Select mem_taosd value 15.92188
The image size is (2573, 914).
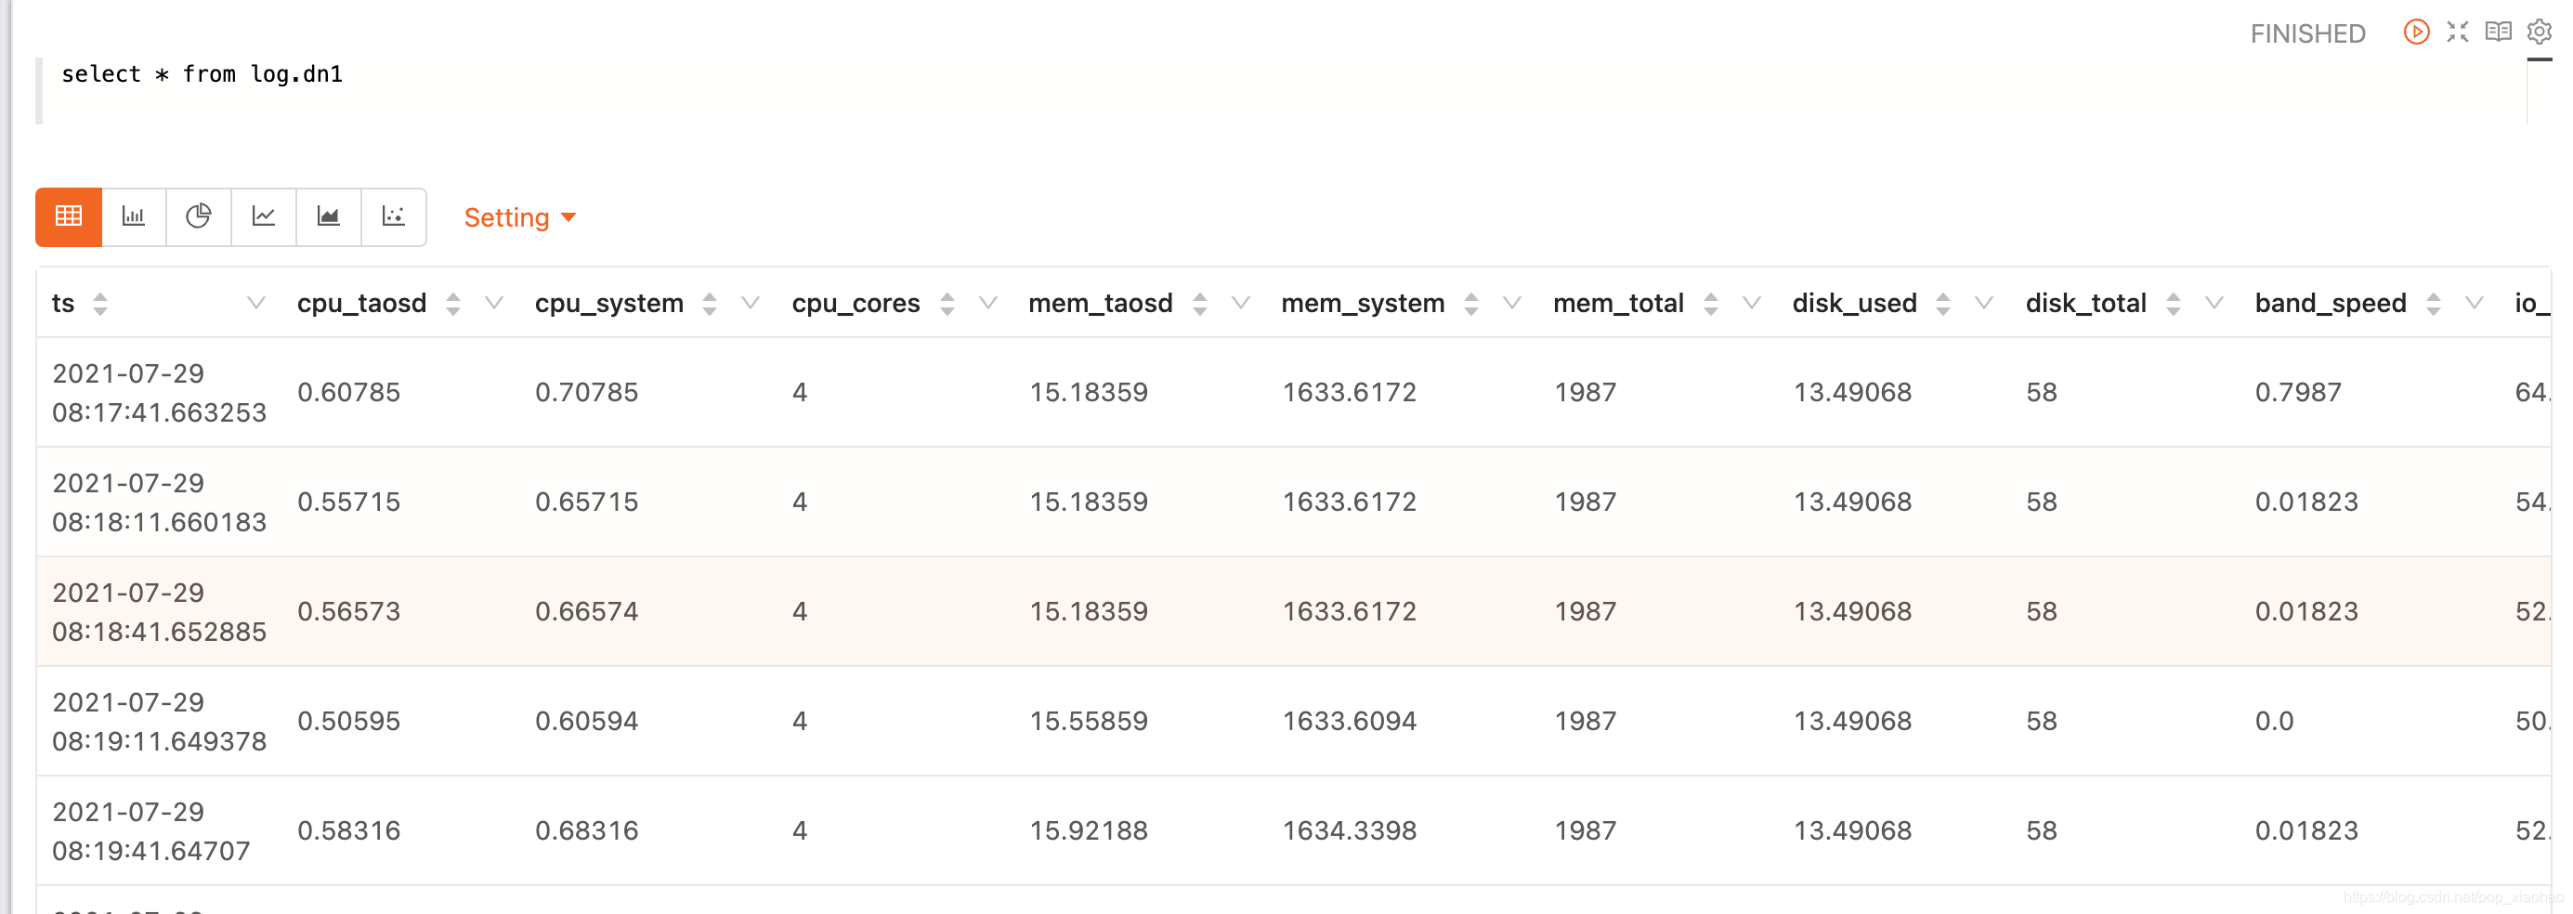click(1089, 832)
